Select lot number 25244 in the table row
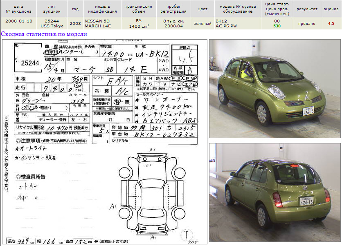This screenshot has width=342, height=246. 52,21
